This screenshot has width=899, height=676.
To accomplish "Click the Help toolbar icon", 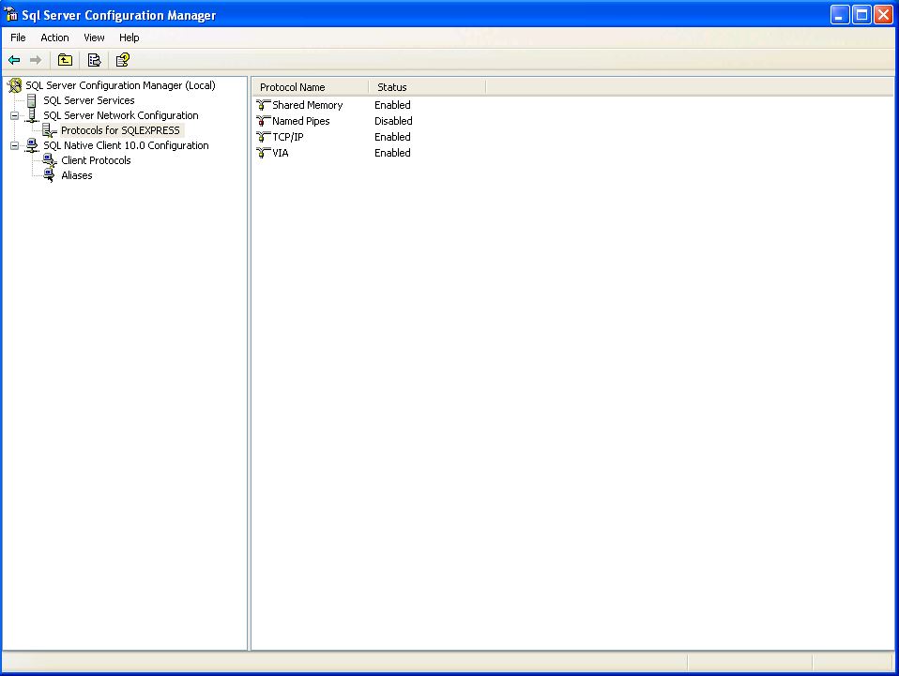I will point(122,60).
